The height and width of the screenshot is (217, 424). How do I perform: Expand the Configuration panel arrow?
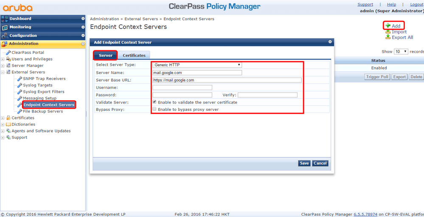(83, 36)
